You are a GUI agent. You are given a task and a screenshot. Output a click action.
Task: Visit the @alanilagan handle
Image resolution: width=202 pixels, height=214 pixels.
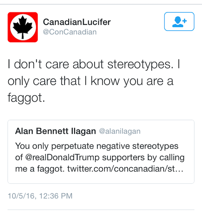pyautogui.click(x=120, y=131)
